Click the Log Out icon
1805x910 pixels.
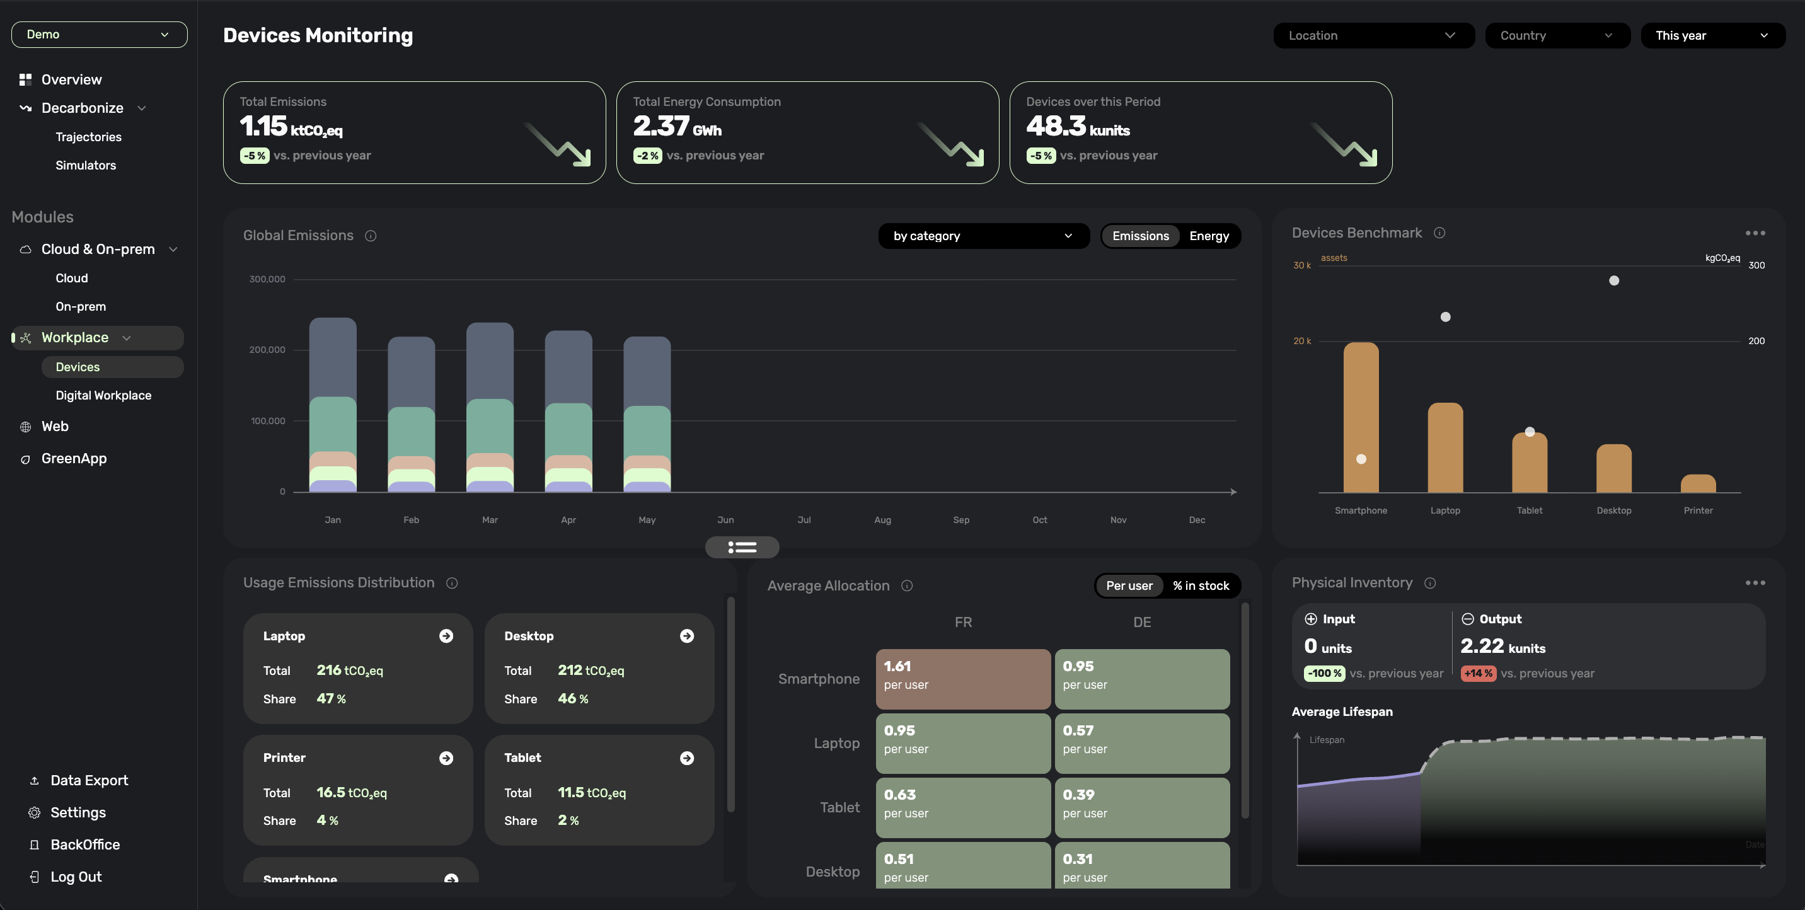point(34,877)
